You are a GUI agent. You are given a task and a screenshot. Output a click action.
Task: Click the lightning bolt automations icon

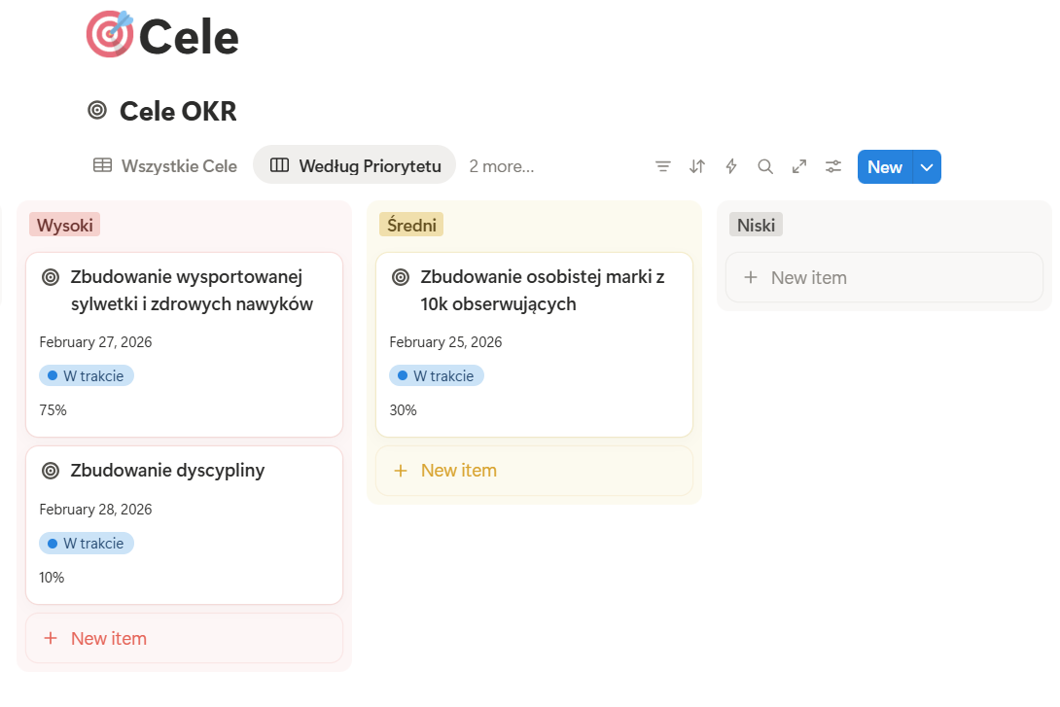click(x=731, y=166)
